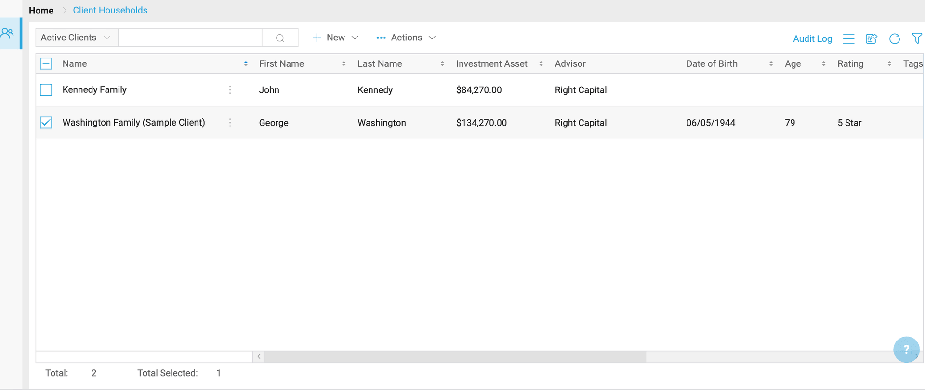
Task: Open the filter funnel icon
Action: (916, 38)
